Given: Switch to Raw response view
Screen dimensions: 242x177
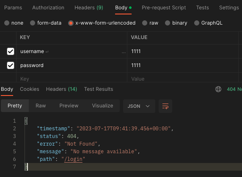Looking at the screenshot, I should pos(41,106).
